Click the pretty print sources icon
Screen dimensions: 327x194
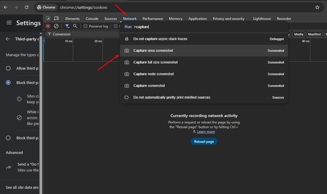click(126, 97)
